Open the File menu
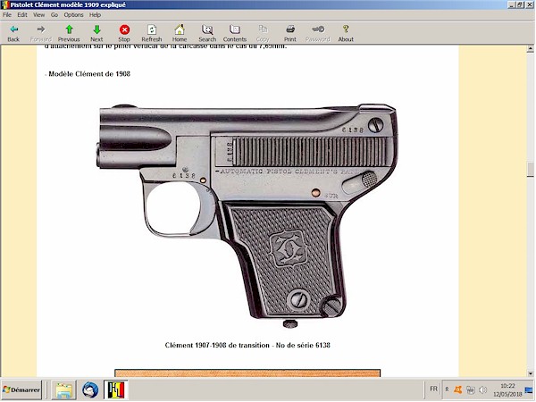The height and width of the screenshot is (402, 536). 7,14
